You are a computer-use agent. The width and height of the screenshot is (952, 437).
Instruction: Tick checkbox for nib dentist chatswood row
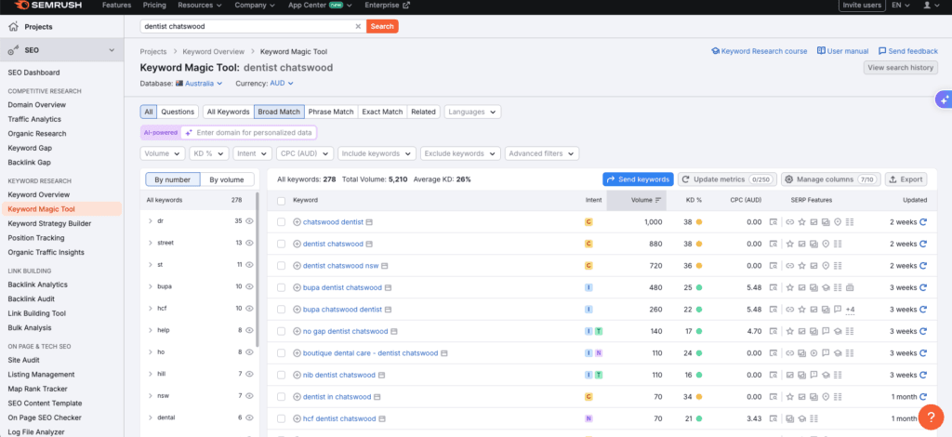coord(281,375)
